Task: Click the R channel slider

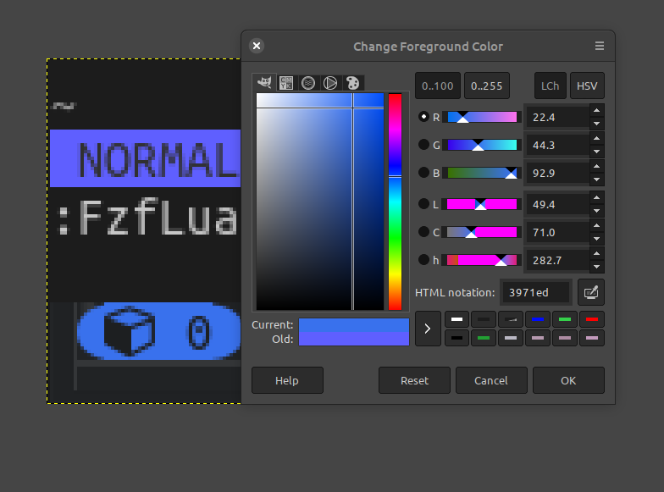Action: [482, 117]
